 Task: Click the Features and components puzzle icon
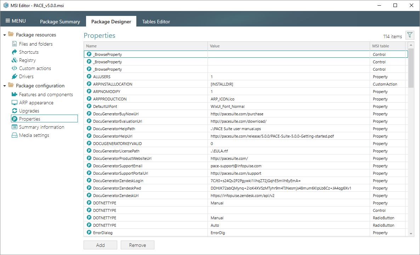point(15,94)
